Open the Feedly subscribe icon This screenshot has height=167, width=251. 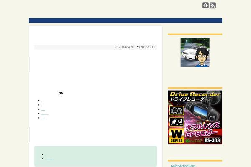205,5
